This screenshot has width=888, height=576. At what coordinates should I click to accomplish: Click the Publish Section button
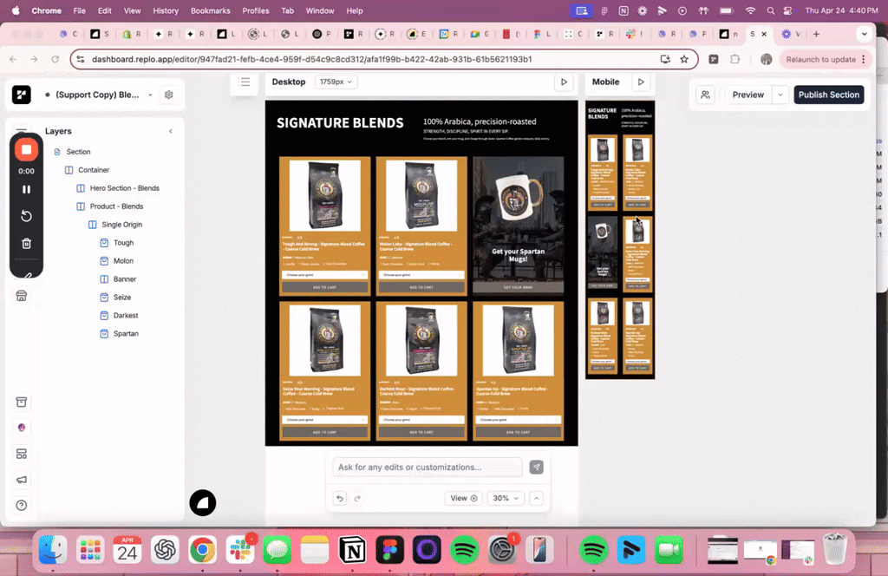pos(828,95)
